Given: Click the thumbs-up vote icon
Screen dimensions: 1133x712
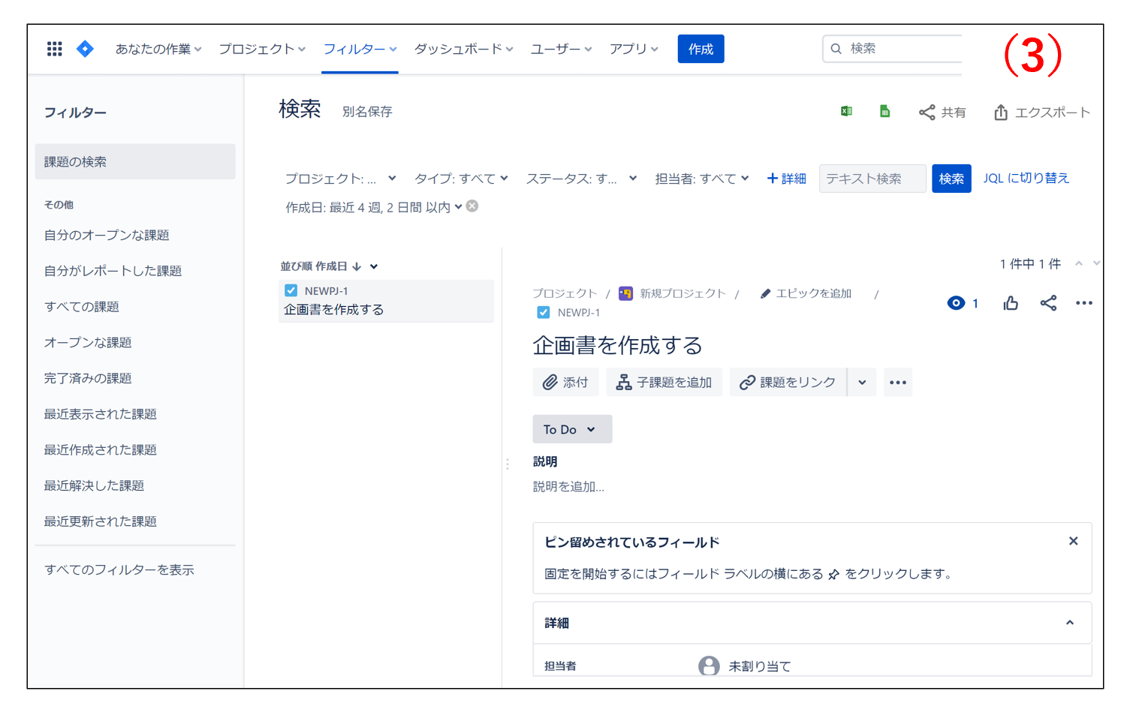Looking at the screenshot, I should click(1011, 303).
